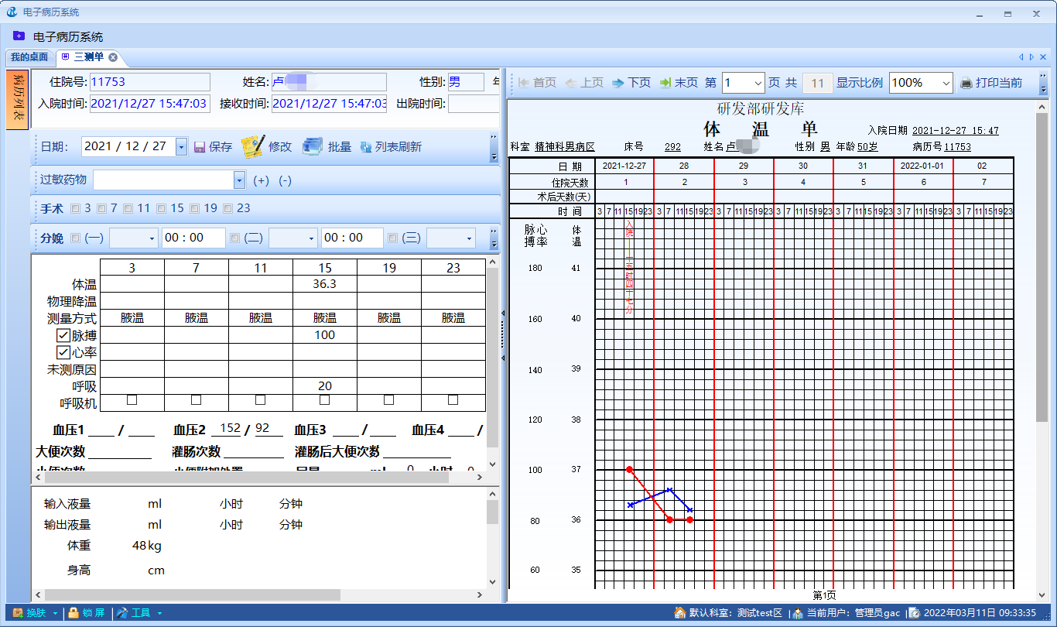Toggle surgery checkbox 7

(x=101, y=208)
